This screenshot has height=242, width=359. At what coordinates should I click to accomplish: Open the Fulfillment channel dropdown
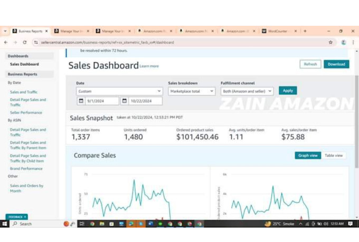pyautogui.click(x=247, y=91)
